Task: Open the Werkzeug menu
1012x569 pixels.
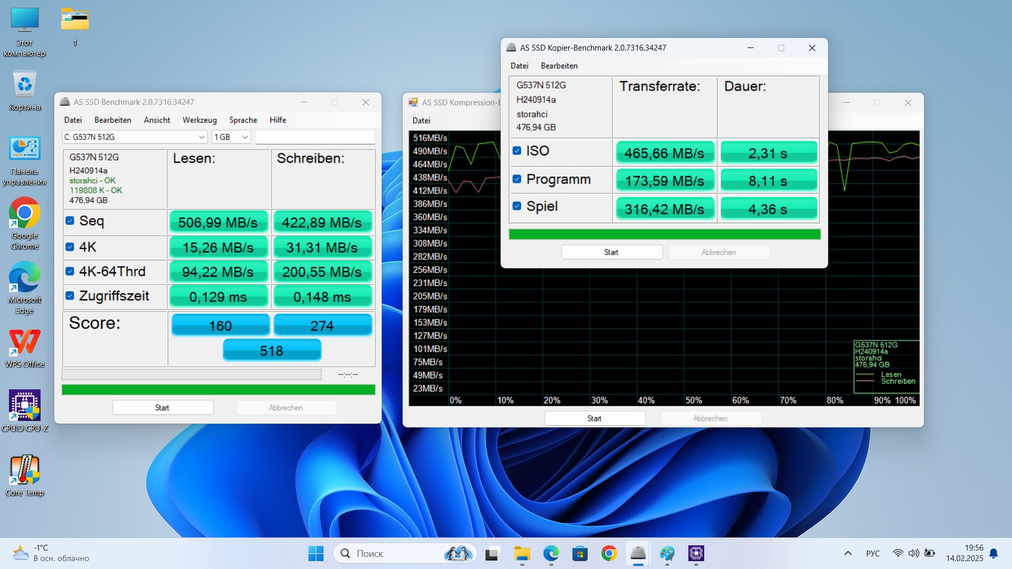Action: (x=199, y=120)
